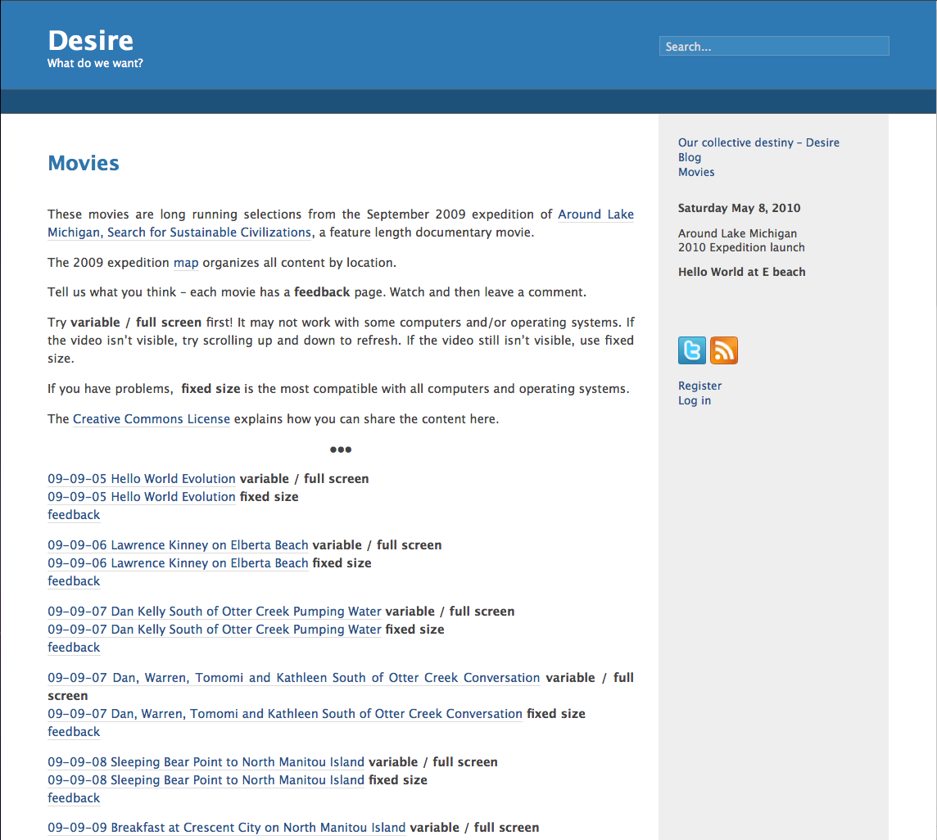
Task: Open Otter Creek Conversation variable / full screen link
Action: click(294, 678)
